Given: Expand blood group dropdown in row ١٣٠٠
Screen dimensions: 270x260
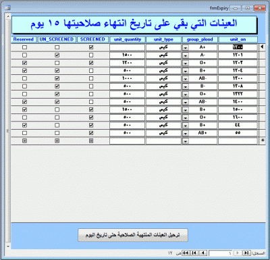Looking at the screenshot, I should pos(186,78).
